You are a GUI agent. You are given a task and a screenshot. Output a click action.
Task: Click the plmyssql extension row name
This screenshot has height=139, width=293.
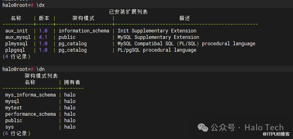click(16, 44)
